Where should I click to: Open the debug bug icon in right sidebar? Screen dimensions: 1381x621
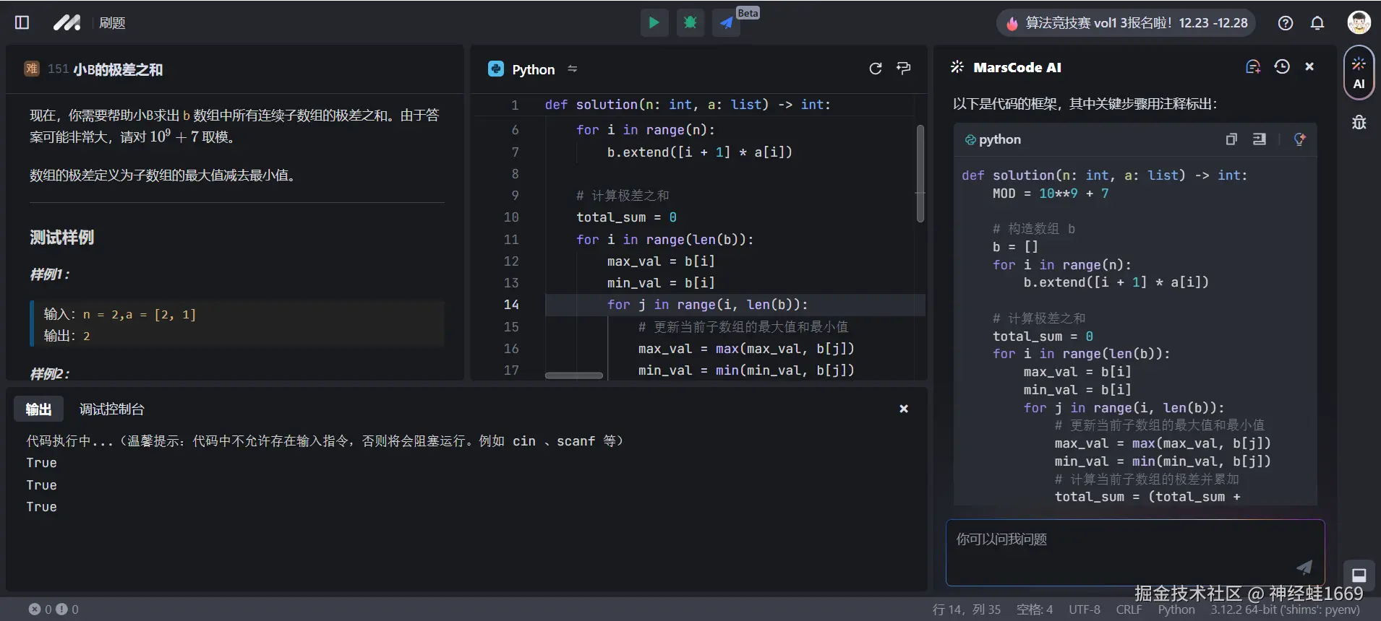point(1359,122)
